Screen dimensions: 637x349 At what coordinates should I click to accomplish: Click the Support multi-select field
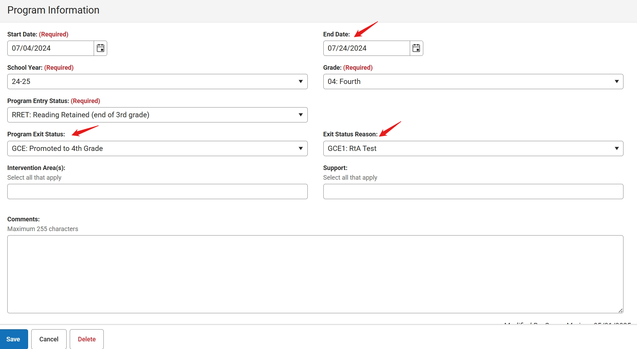pos(473,191)
